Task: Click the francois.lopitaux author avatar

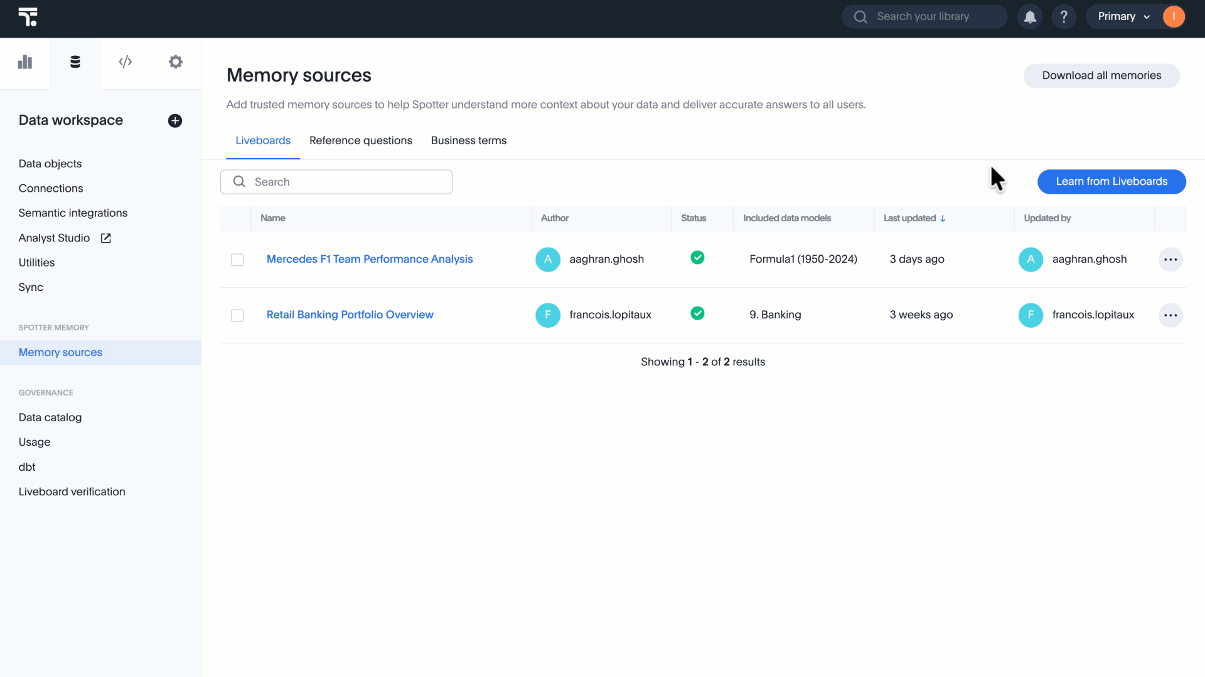Action: tap(548, 315)
